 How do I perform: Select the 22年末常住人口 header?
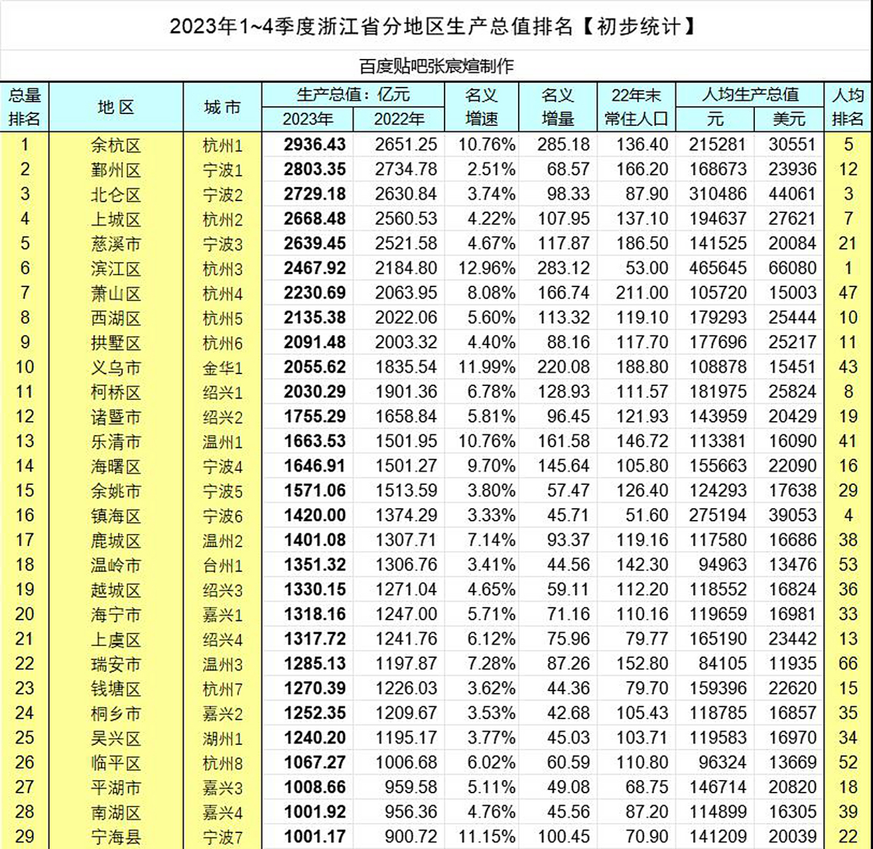pyautogui.click(x=636, y=107)
